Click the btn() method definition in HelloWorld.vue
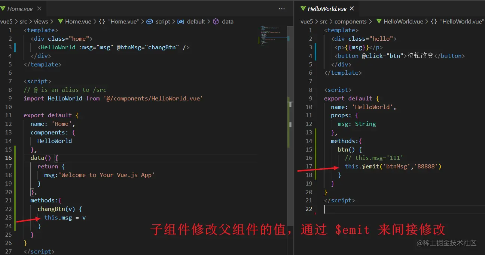Viewport: 485px width, 255px height. (350, 150)
